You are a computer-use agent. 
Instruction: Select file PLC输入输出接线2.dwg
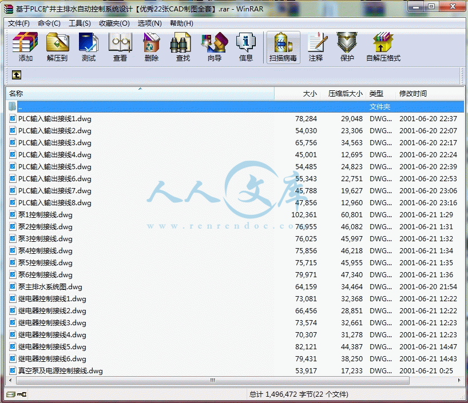click(54, 131)
